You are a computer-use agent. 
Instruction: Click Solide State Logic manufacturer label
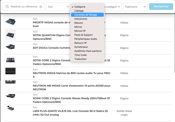pyautogui.click(x=124, y=113)
